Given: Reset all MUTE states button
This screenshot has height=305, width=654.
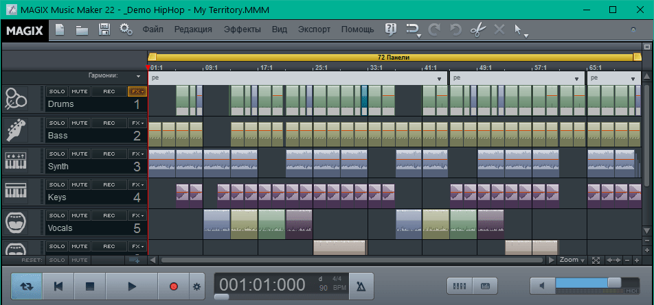Looking at the screenshot, I should click(79, 260).
